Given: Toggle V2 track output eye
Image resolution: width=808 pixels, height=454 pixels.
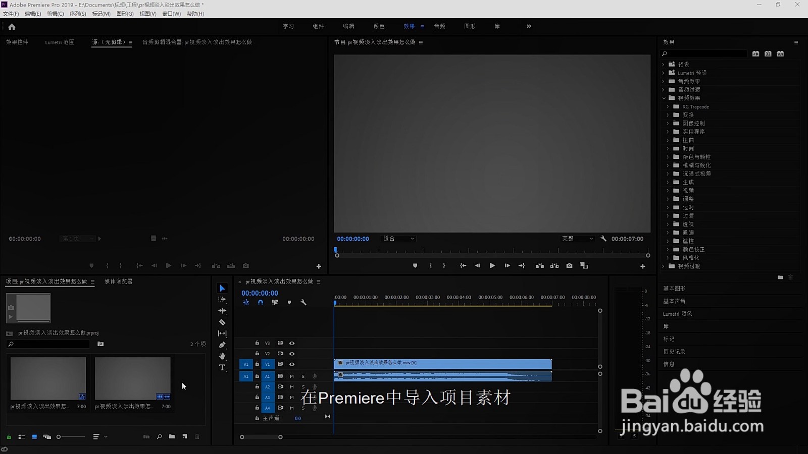Looking at the screenshot, I should 292,354.
